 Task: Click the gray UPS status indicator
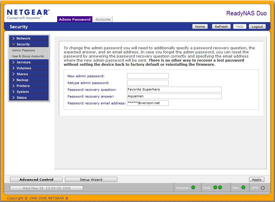(x=263, y=188)
